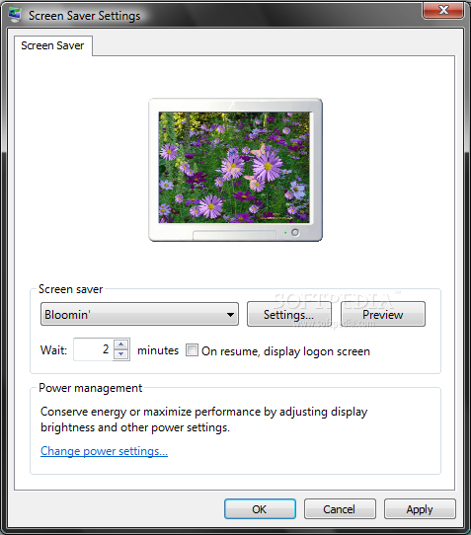Image resolution: width=471 pixels, height=535 pixels.
Task: Click the Screen Saver Settings title icon
Action: click(15, 15)
